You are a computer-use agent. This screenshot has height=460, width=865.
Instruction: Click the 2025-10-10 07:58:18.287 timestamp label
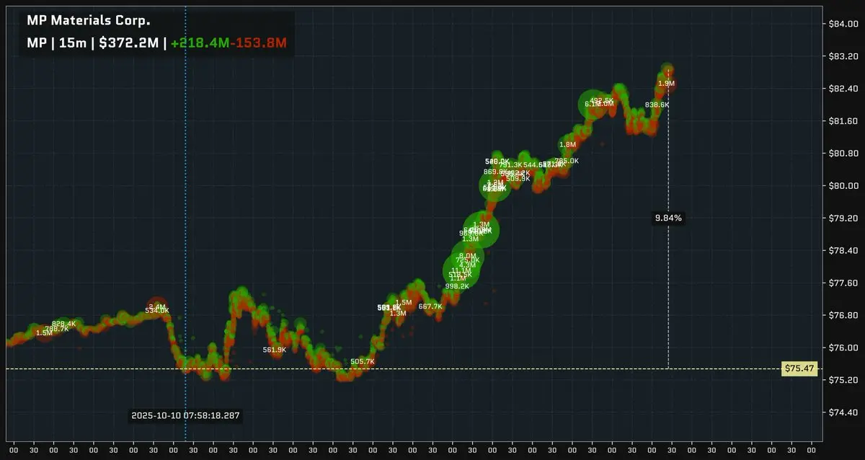point(185,416)
